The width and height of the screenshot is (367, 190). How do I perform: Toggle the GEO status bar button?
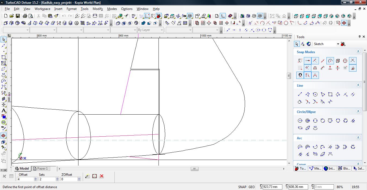[251, 187]
